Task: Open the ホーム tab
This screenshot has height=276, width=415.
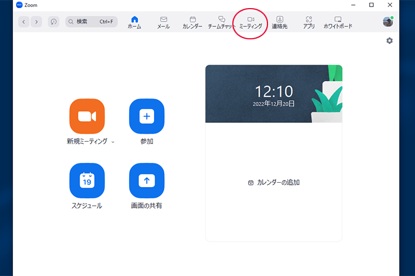Action: click(x=135, y=22)
